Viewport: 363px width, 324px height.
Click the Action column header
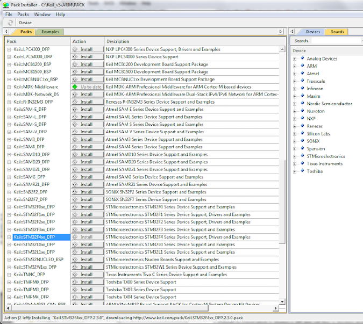click(x=88, y=41)
